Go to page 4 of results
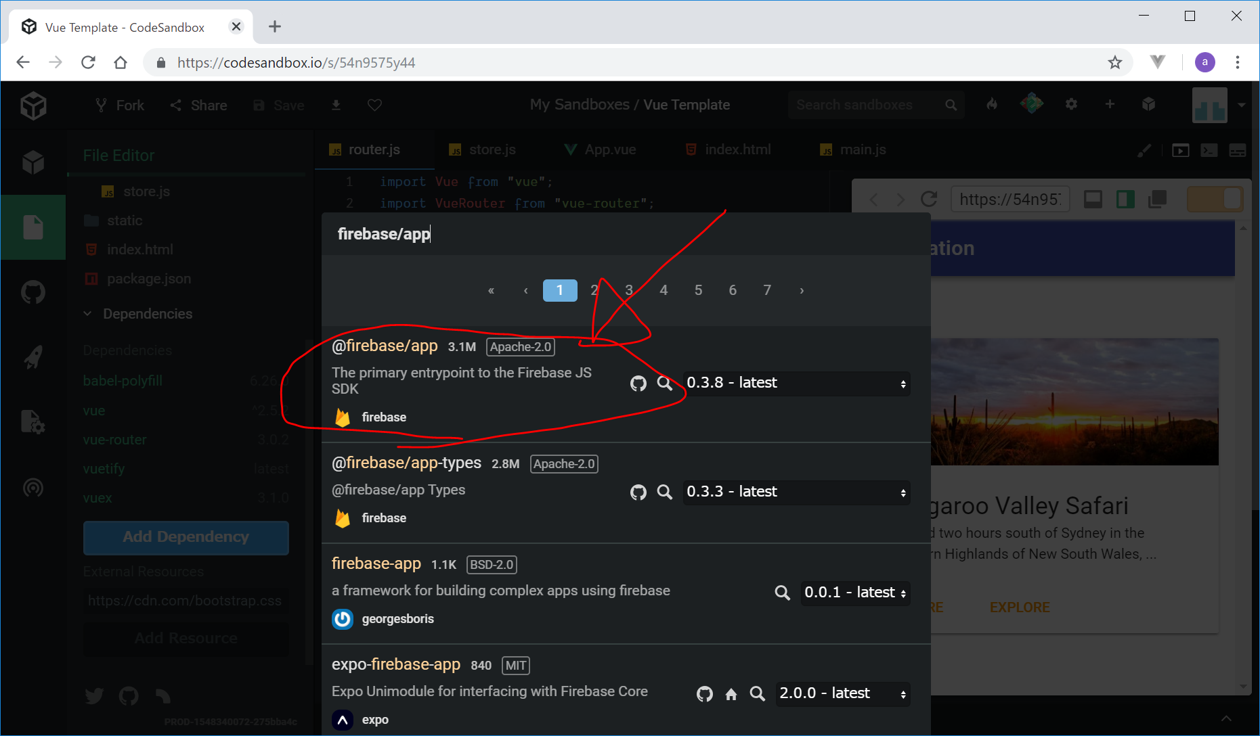Image resolution: width=1260 pixels, height=736 pixels. (664, 290)
